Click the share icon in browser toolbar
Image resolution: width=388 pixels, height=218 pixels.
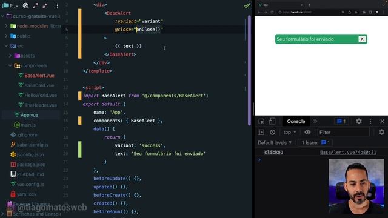350,12
